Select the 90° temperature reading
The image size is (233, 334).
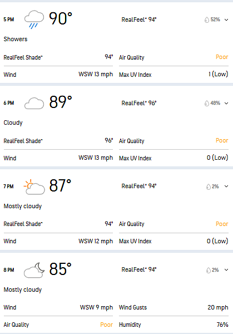coord(61,19)
